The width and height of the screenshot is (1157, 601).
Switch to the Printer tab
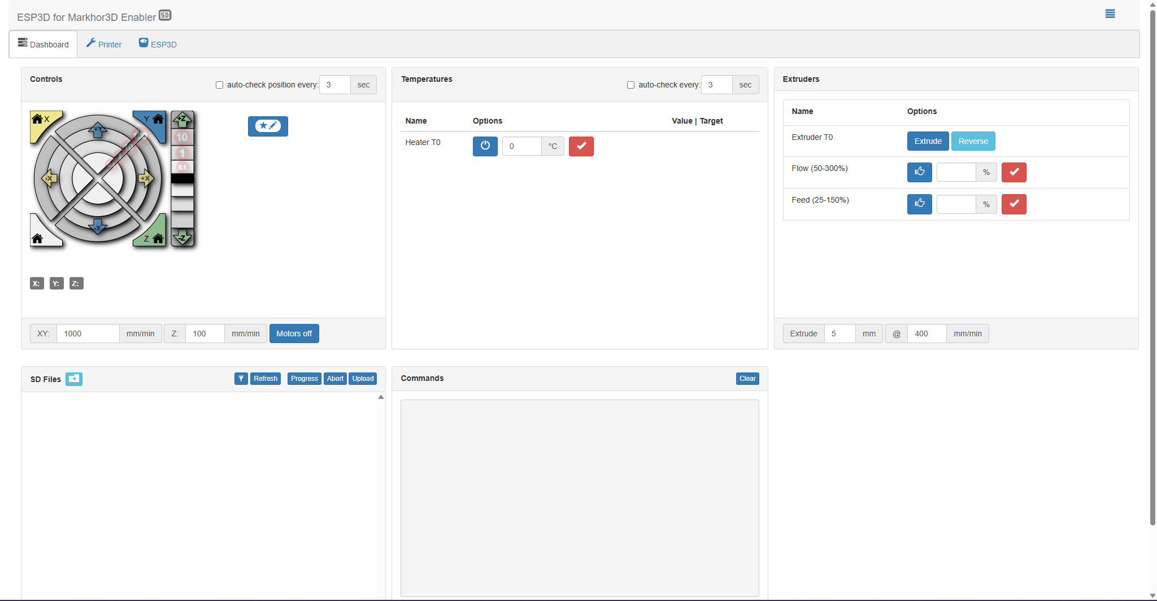pyautogui.click(x=104, y=44)
